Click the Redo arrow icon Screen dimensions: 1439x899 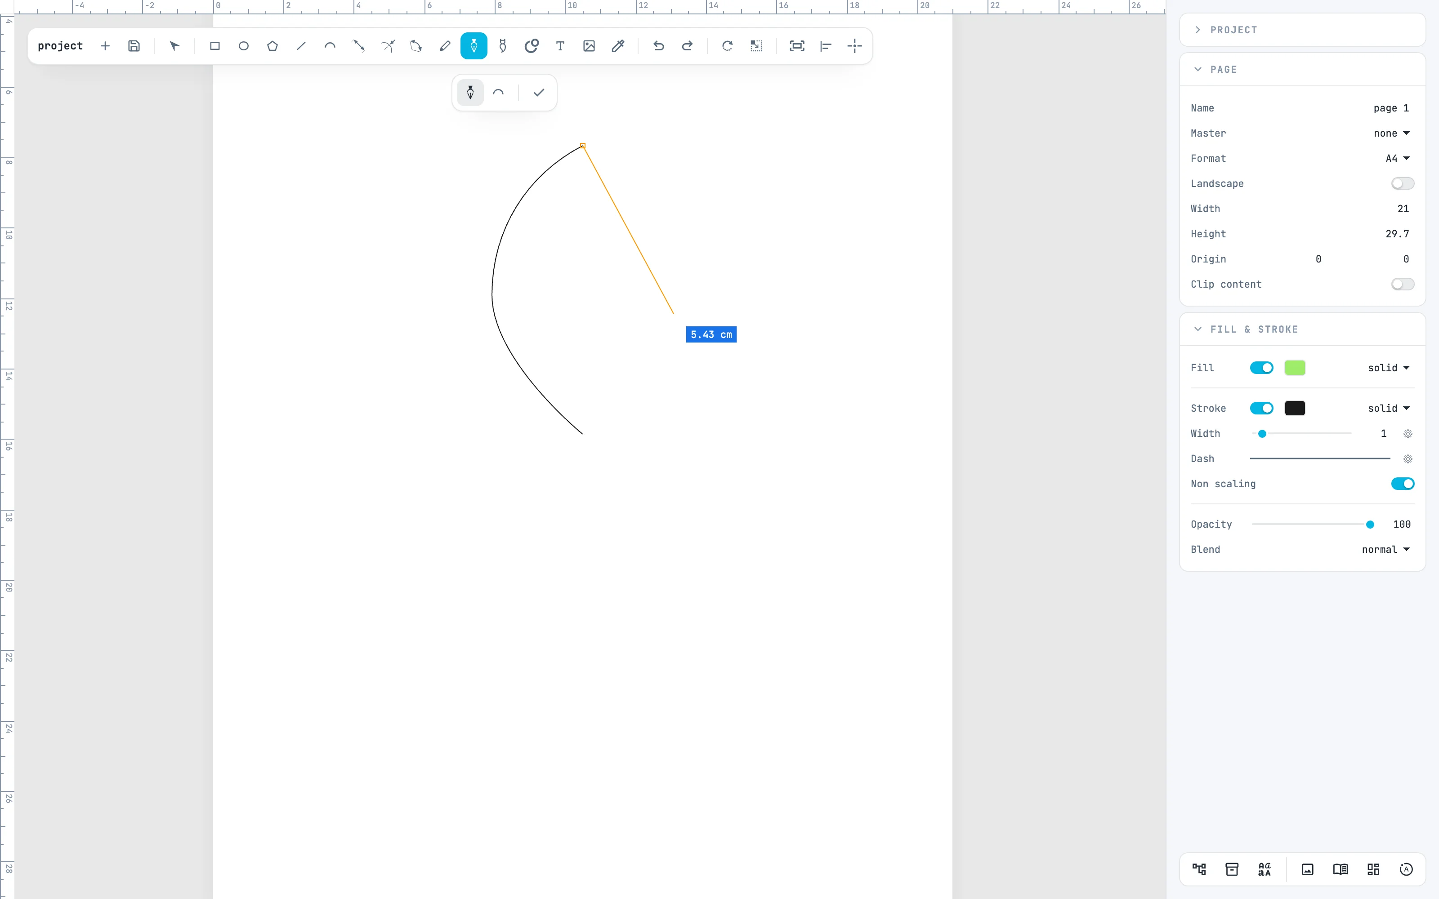point(687,46)
